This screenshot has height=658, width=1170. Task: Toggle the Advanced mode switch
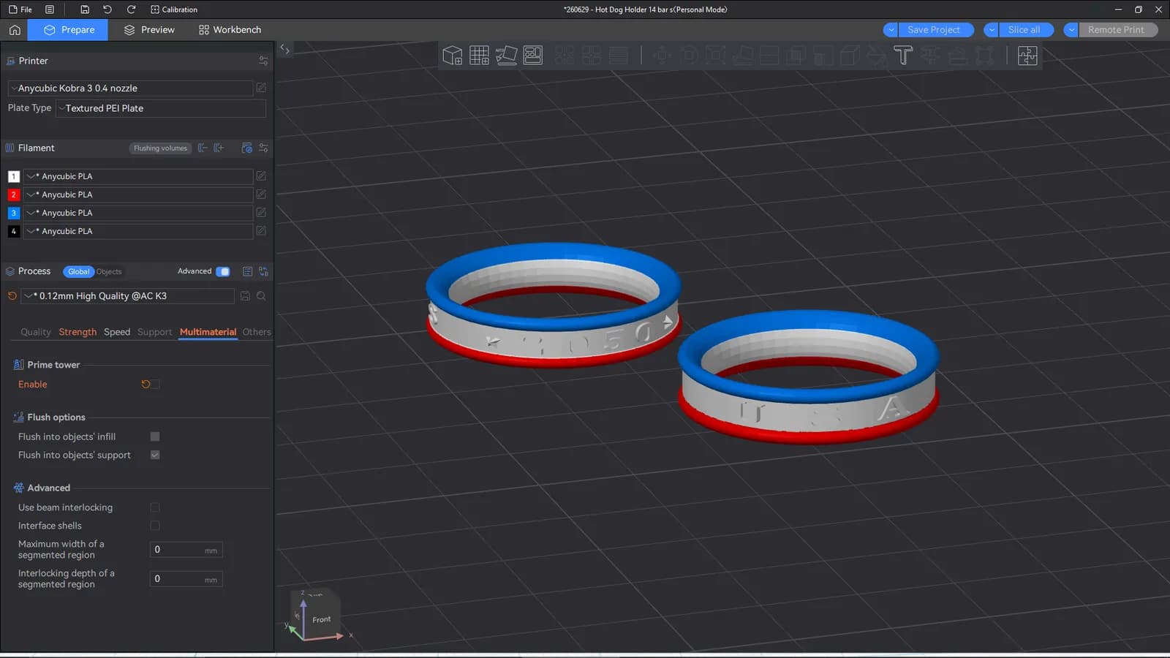click(223, 271)
